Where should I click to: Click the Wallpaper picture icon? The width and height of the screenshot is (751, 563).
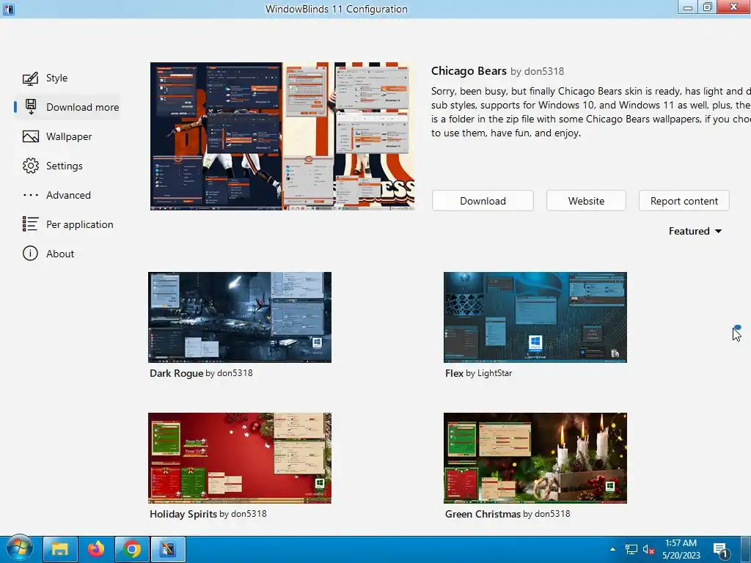coord(31,136)
